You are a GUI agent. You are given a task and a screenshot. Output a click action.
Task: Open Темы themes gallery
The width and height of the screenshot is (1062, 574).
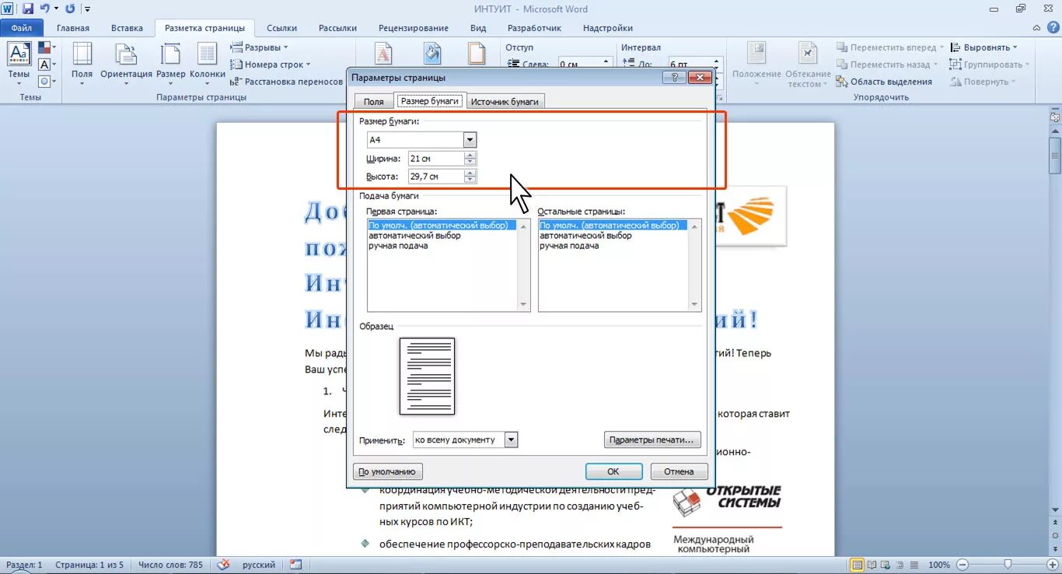pyautogui.click(x=19, y=64)
